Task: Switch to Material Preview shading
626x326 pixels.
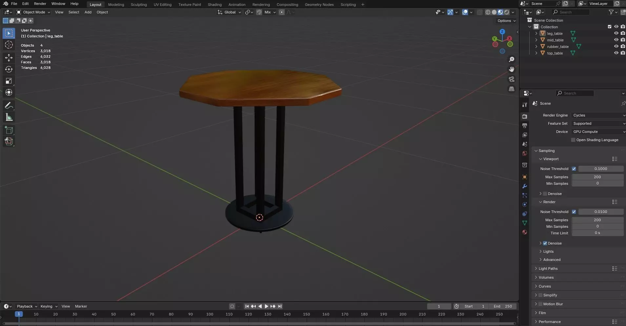Action: pyautogui.click(x=500, y=12)
